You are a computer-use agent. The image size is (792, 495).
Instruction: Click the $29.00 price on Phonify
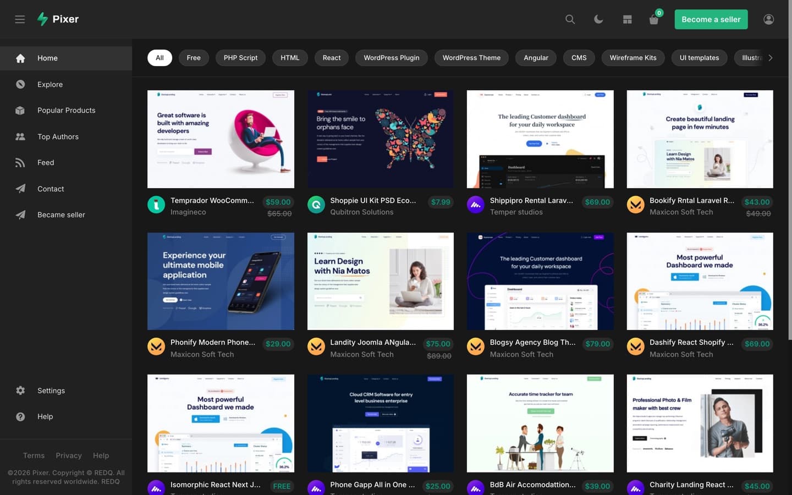pos(278,344)
